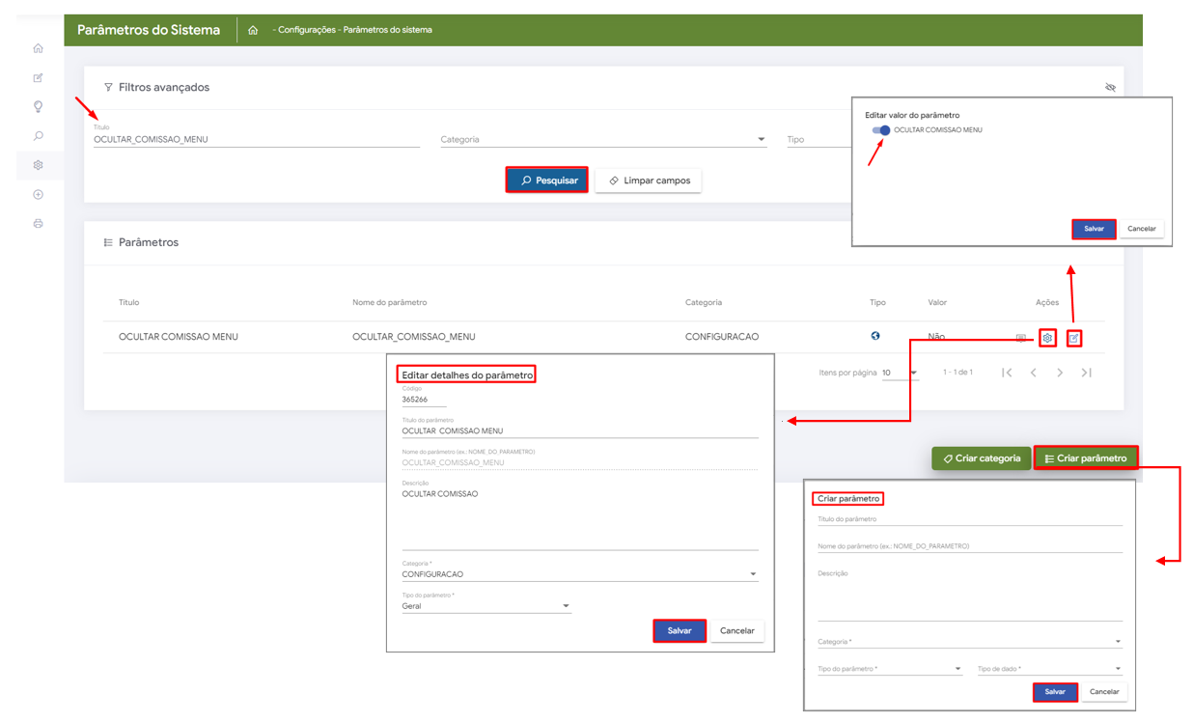
Task: Click the home breadcrumb icon in the header
Action: click(253, 30)
